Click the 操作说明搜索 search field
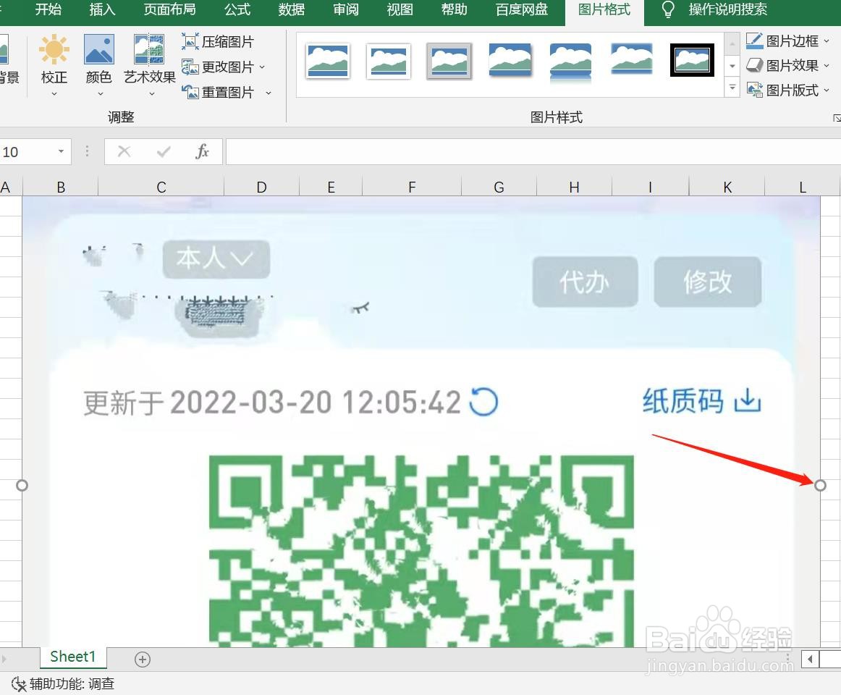This screenshot has height=695, width=841. point(727,9)
